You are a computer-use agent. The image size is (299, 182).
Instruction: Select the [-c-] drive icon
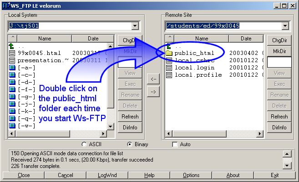12,75
